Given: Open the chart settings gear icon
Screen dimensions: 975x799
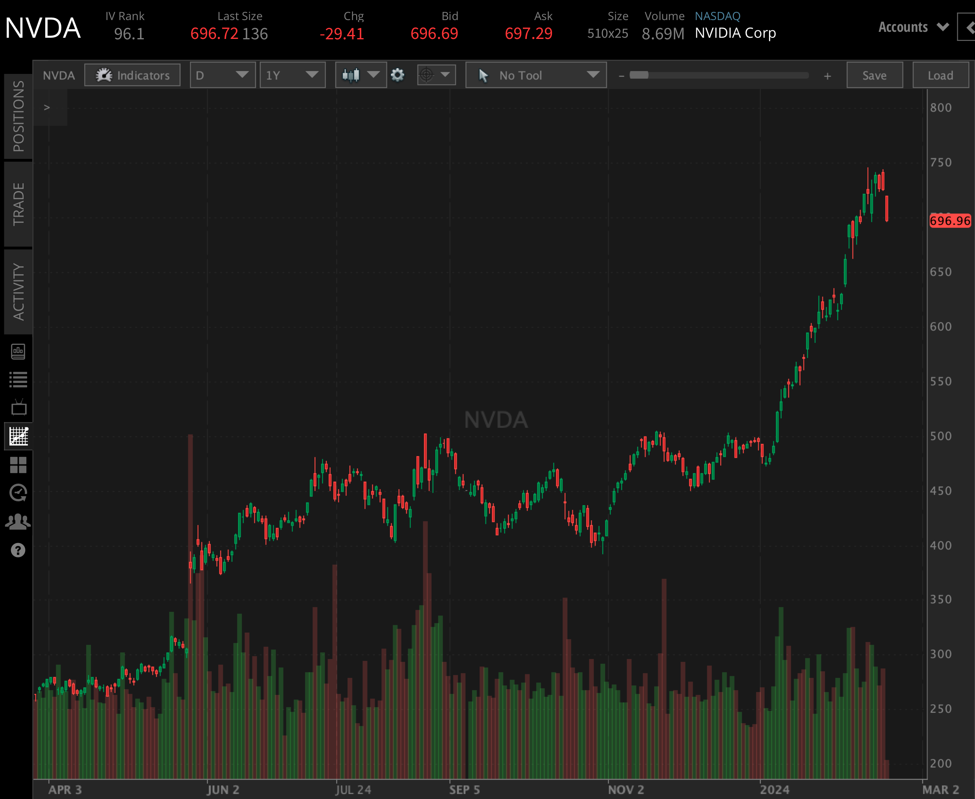Looking at the screenshot, I should pos(397,75).
